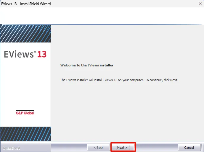The height and width of the screenshot is (152, 204).
Task: Click the InstallShield label at bottom
Action: [x=12, y=148]
